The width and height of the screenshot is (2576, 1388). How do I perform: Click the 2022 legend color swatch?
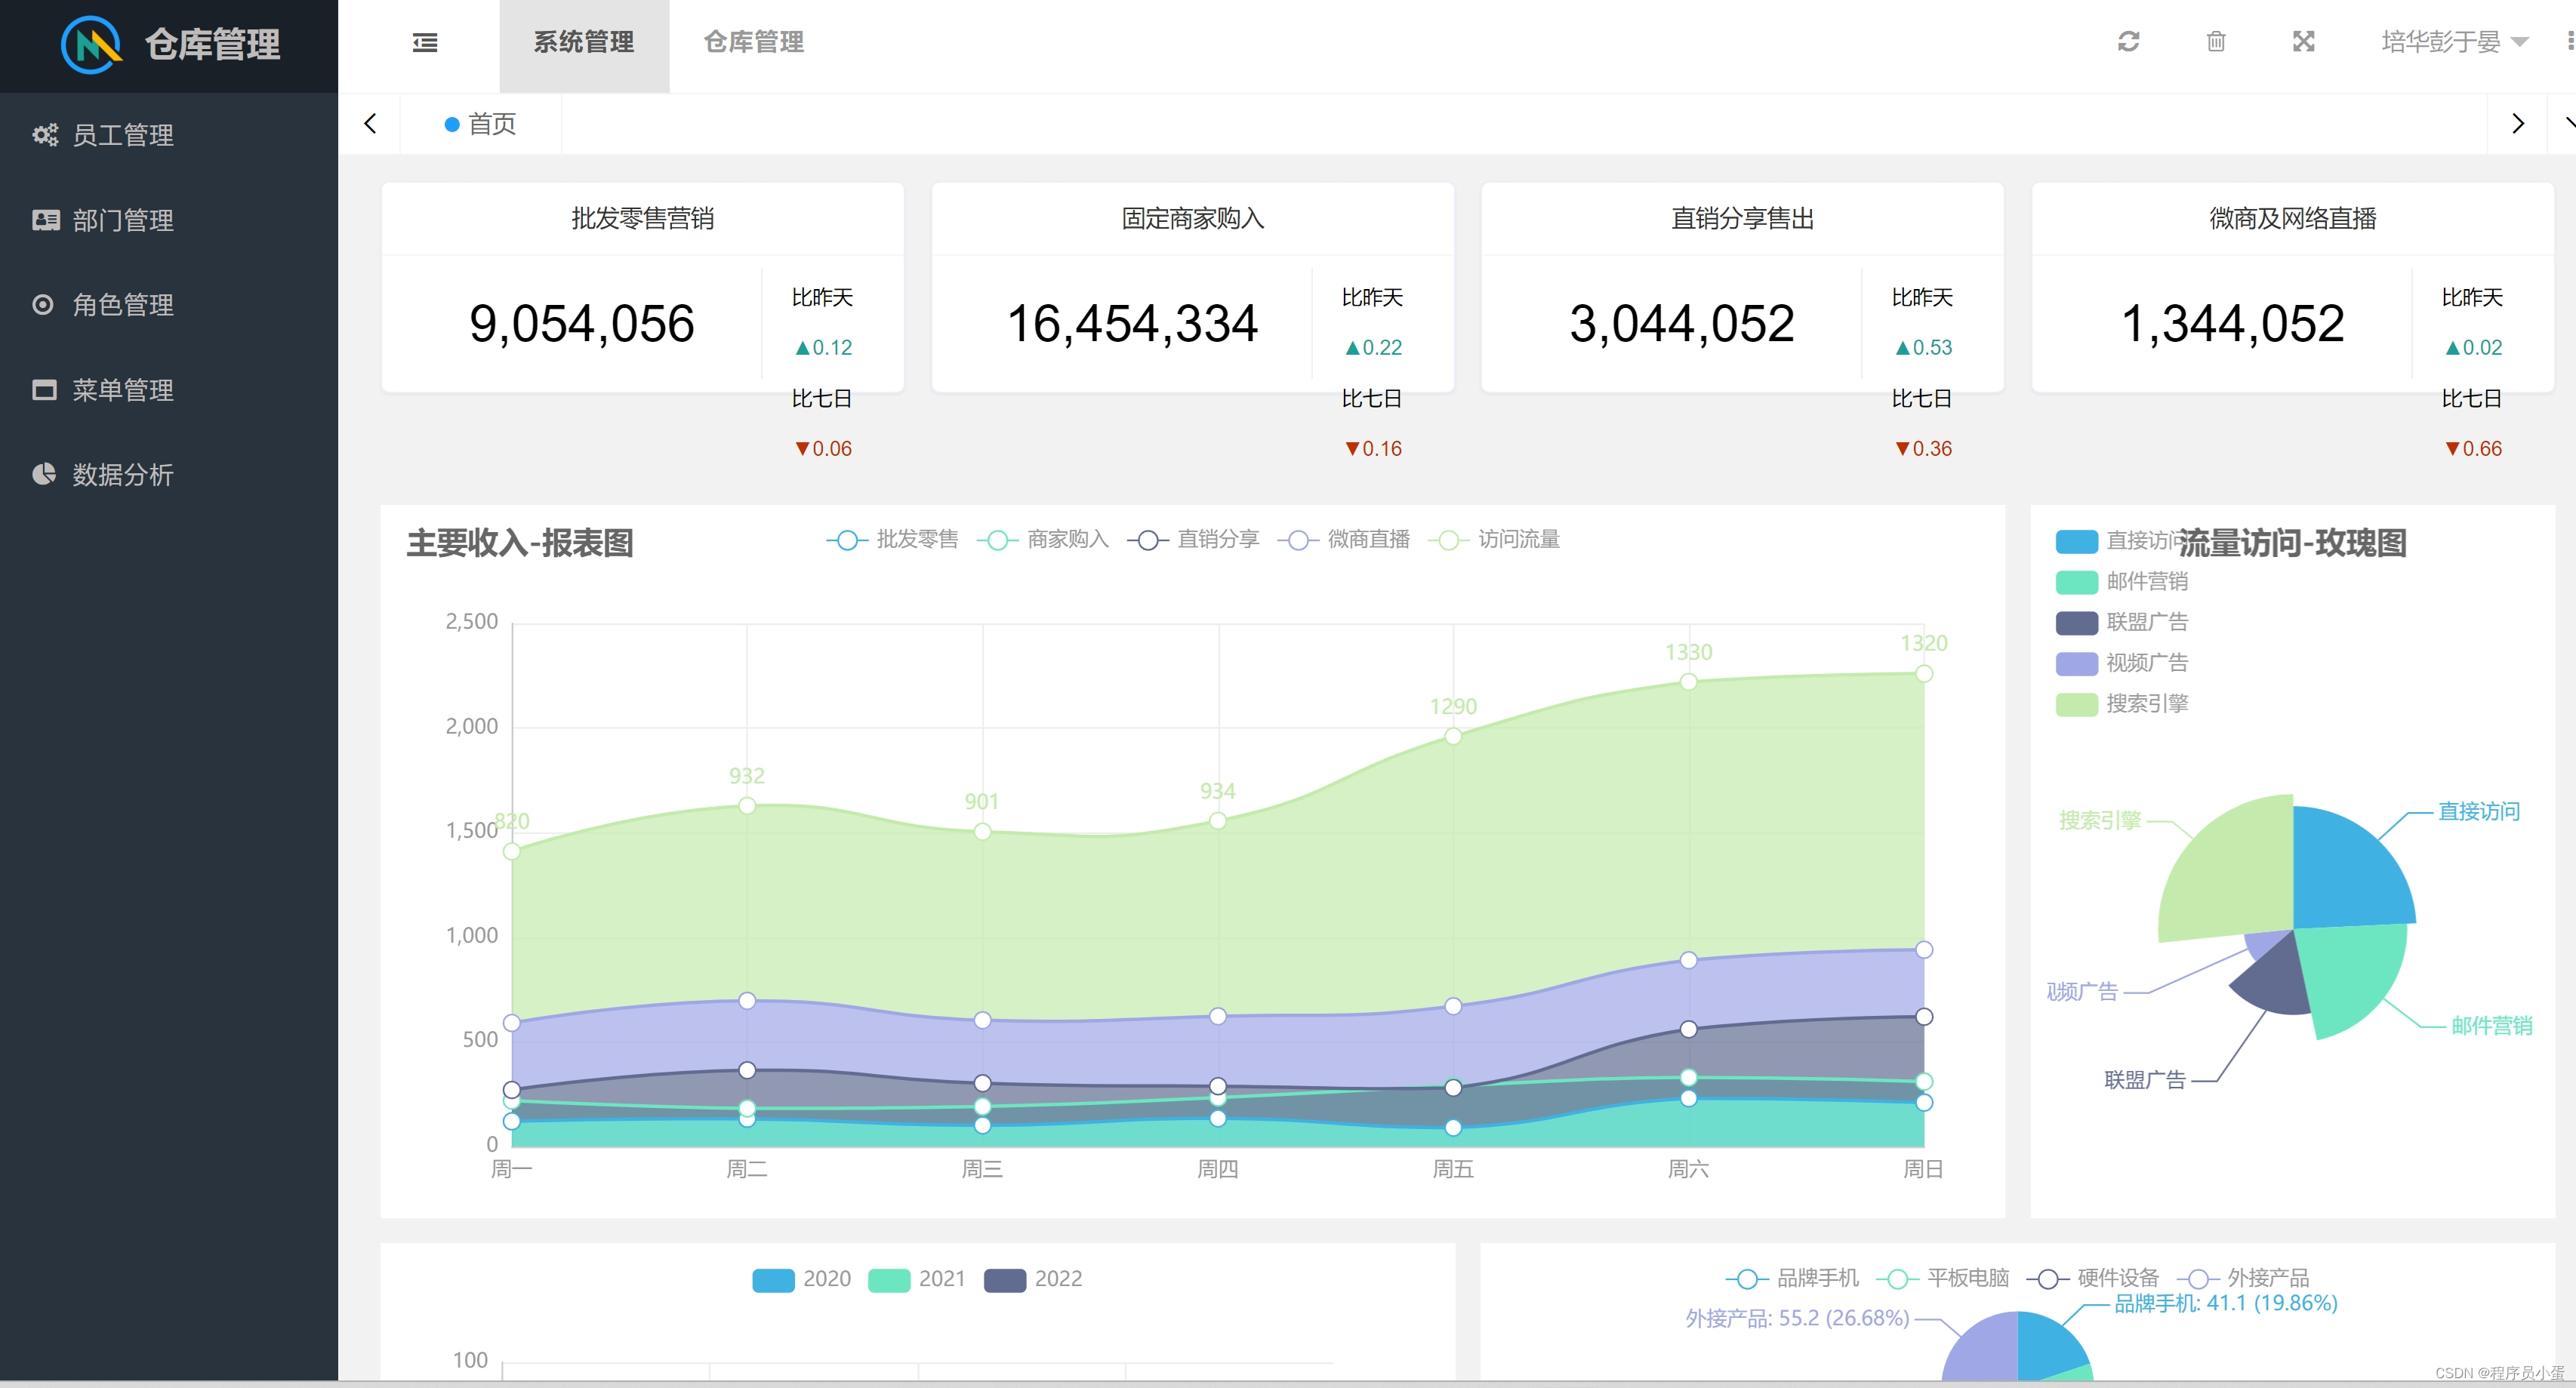click(1004, 1279)
